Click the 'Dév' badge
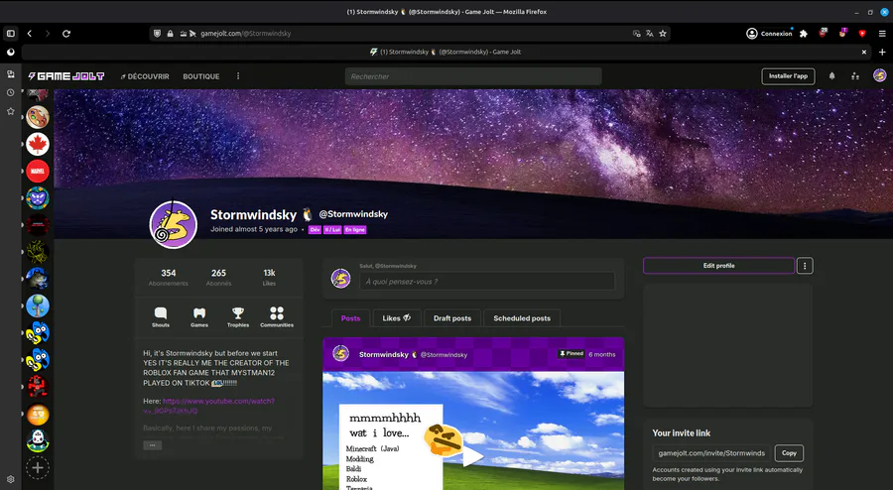 [x=315, y=230]
